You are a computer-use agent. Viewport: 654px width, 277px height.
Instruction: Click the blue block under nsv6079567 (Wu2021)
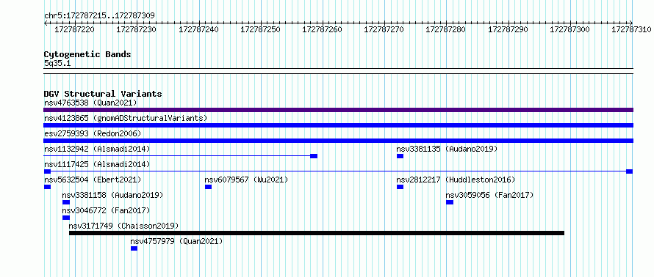click(208, 187)
